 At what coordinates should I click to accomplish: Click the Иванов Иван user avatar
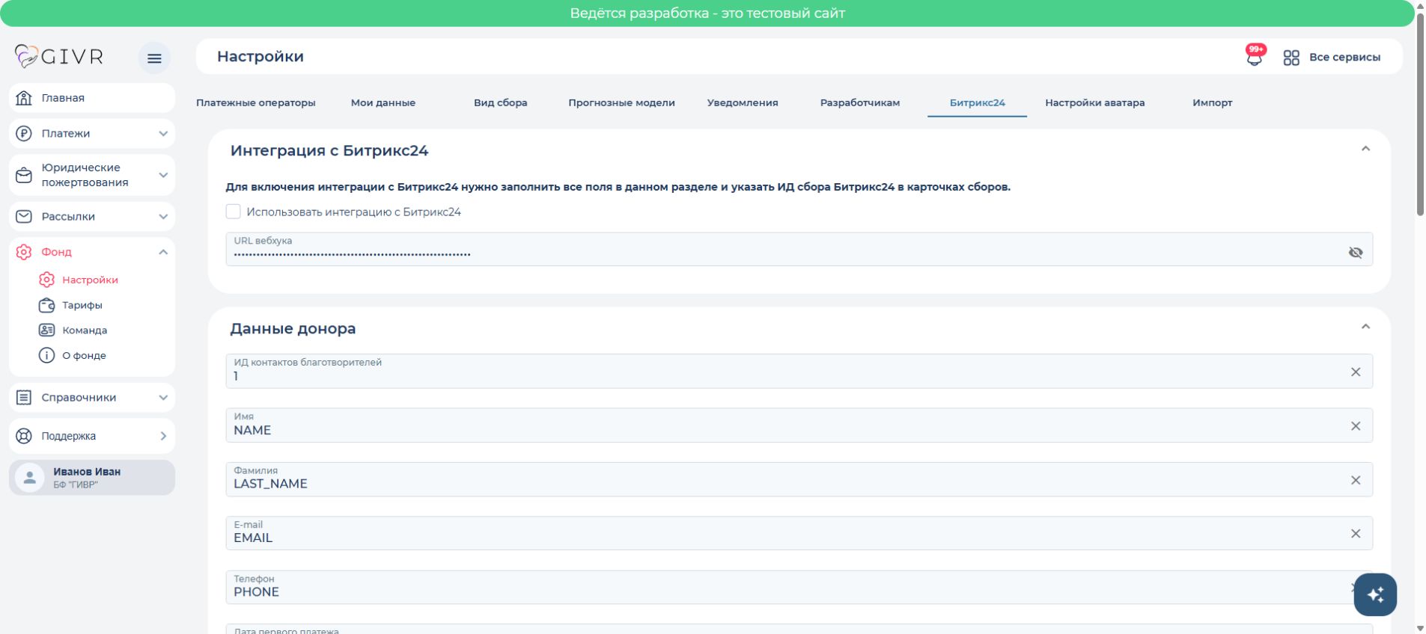pyautogui.click(x=30, y=478)
